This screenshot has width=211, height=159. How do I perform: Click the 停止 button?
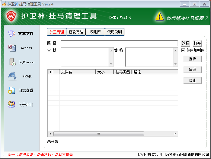coord(192,81)
